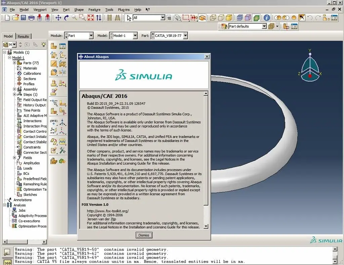Screen dimensions: 344x265
Task: Apply the shaded render style
Action: (228, 17)
